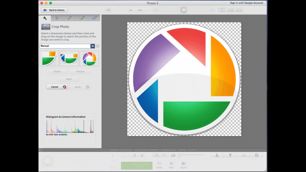This screenshot has width=306, height=172.
Task: Choose the first suggested crop thumbnail
Action: (49, 59)
